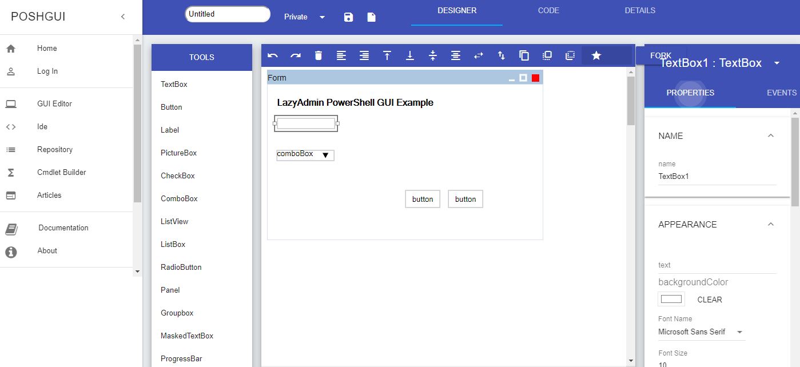Click the duplicate control icon on the toolbar
This screenshot has width=800, height=367.
(524, 55)
